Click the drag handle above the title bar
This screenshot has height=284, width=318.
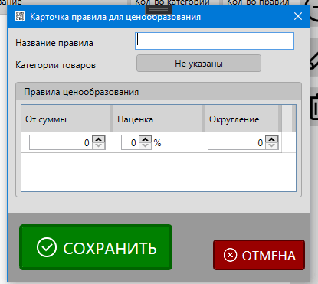(x=159, y=10)
